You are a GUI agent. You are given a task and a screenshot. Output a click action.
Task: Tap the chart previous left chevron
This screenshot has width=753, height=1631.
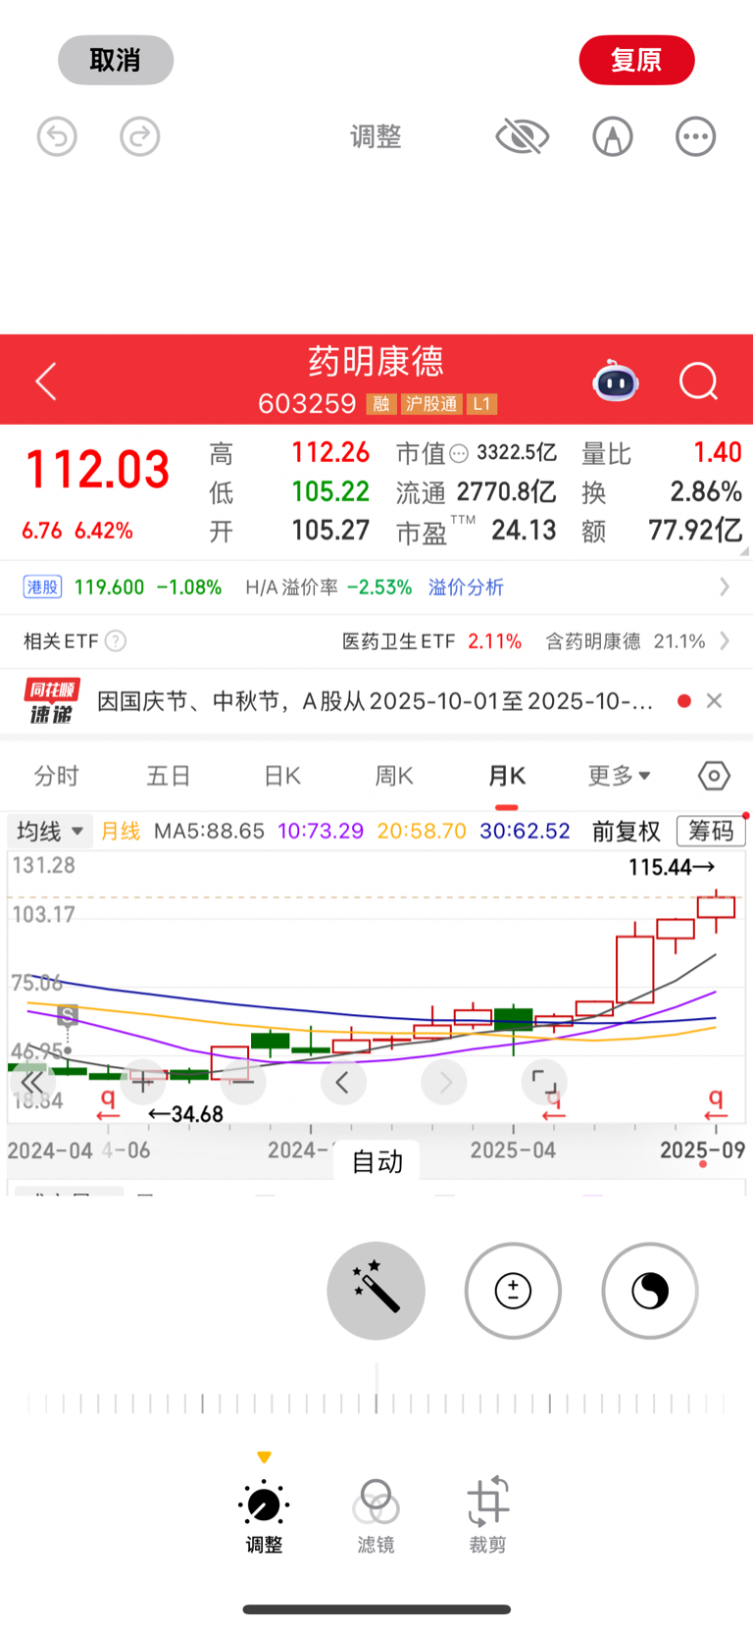tap(343, 1082)
